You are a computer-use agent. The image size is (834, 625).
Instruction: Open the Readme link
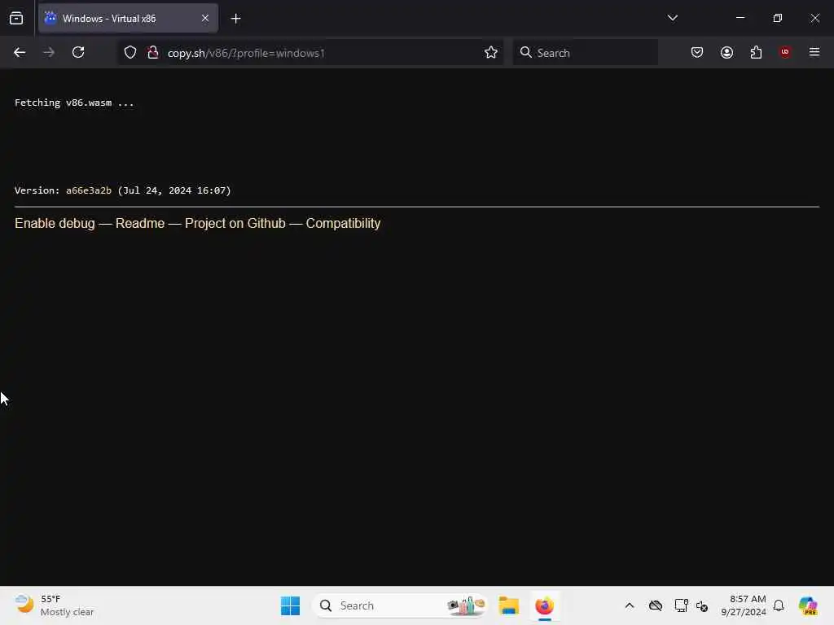(x=140, y=223)
